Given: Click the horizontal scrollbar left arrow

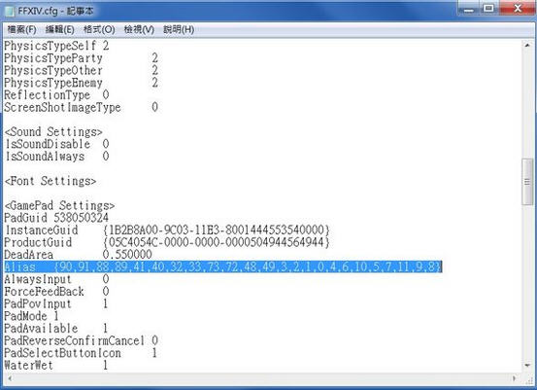Looking at the screenshot, I should [10, 378].
